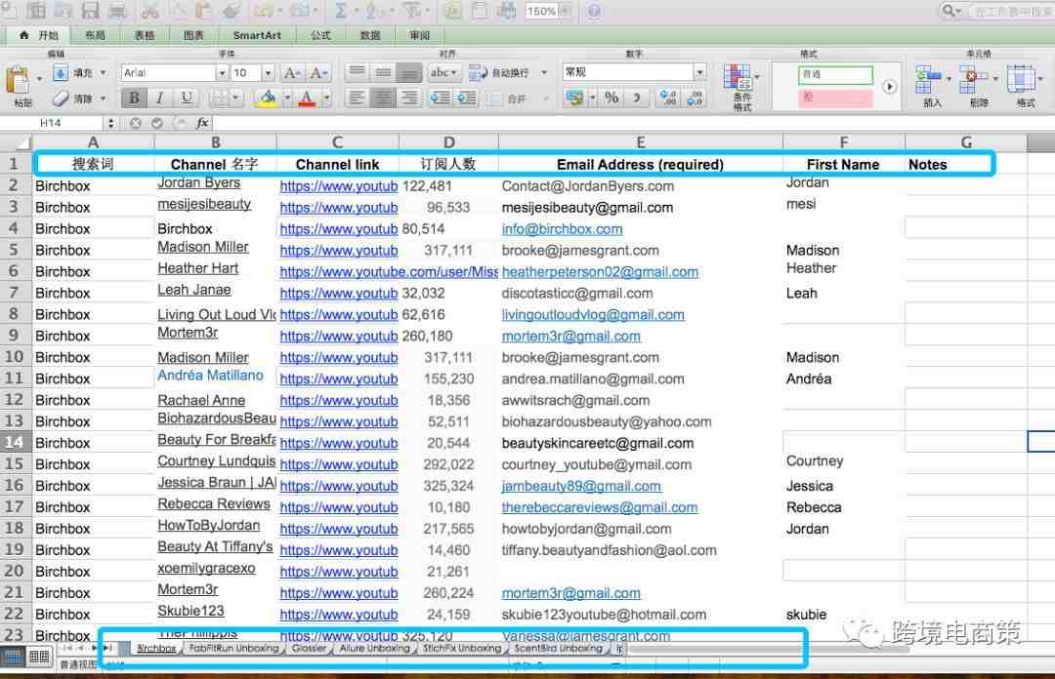Click the fx insert function icon
Screen dimensions: 1055x679
point(202,123)
